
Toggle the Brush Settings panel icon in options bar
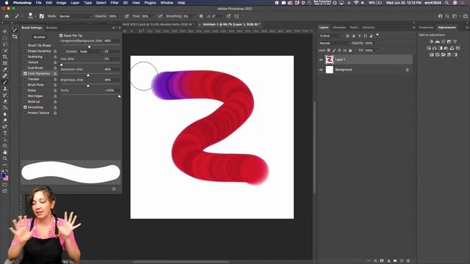42,16
